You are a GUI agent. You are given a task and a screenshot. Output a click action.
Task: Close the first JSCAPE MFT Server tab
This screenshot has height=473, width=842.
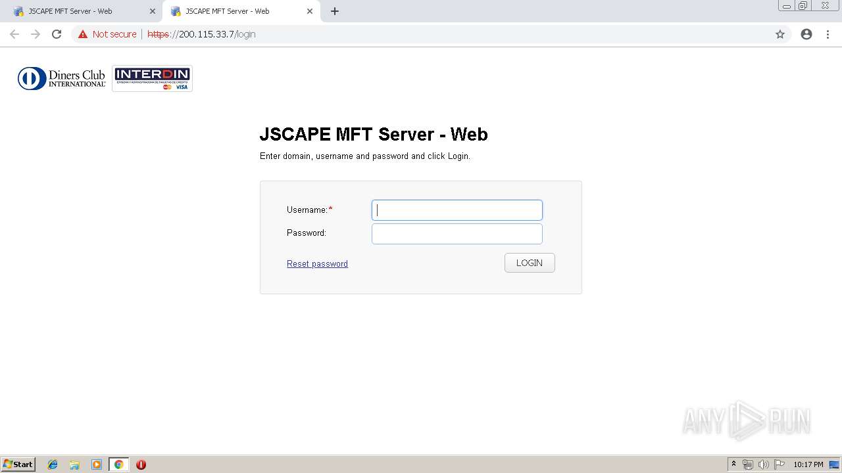click(152, 11)
